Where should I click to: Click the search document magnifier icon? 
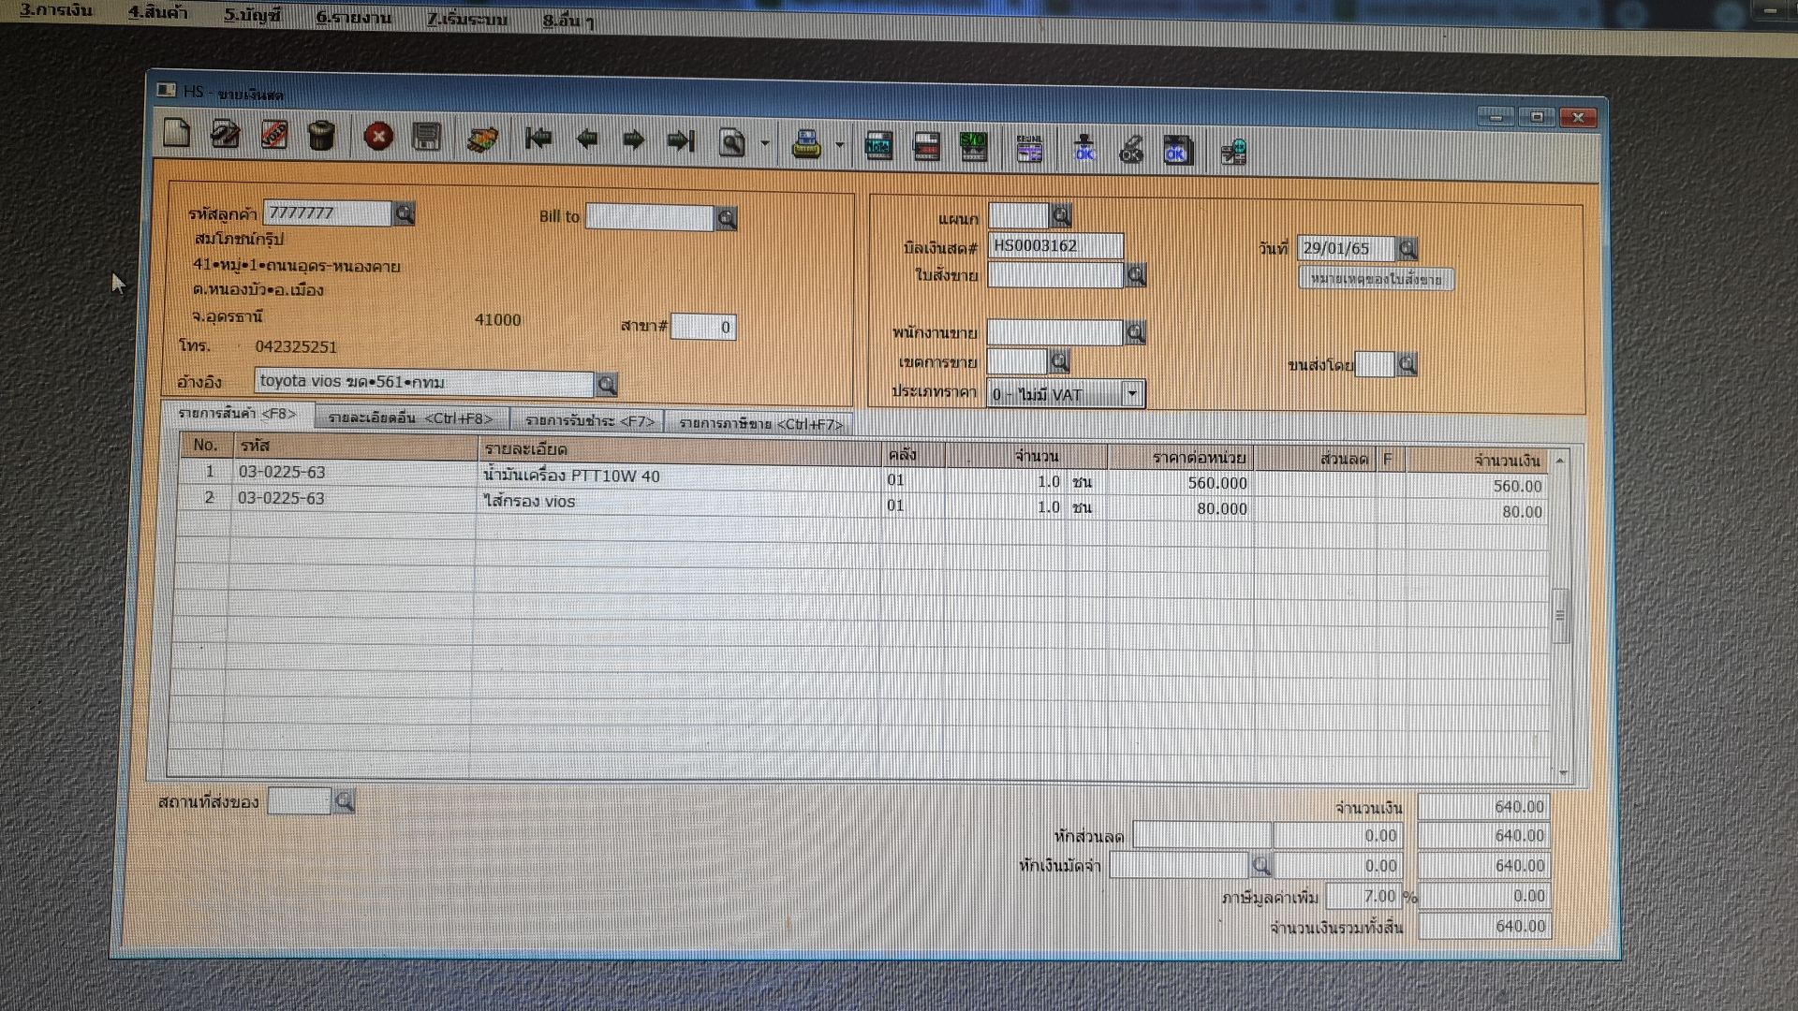click(732, 143)
